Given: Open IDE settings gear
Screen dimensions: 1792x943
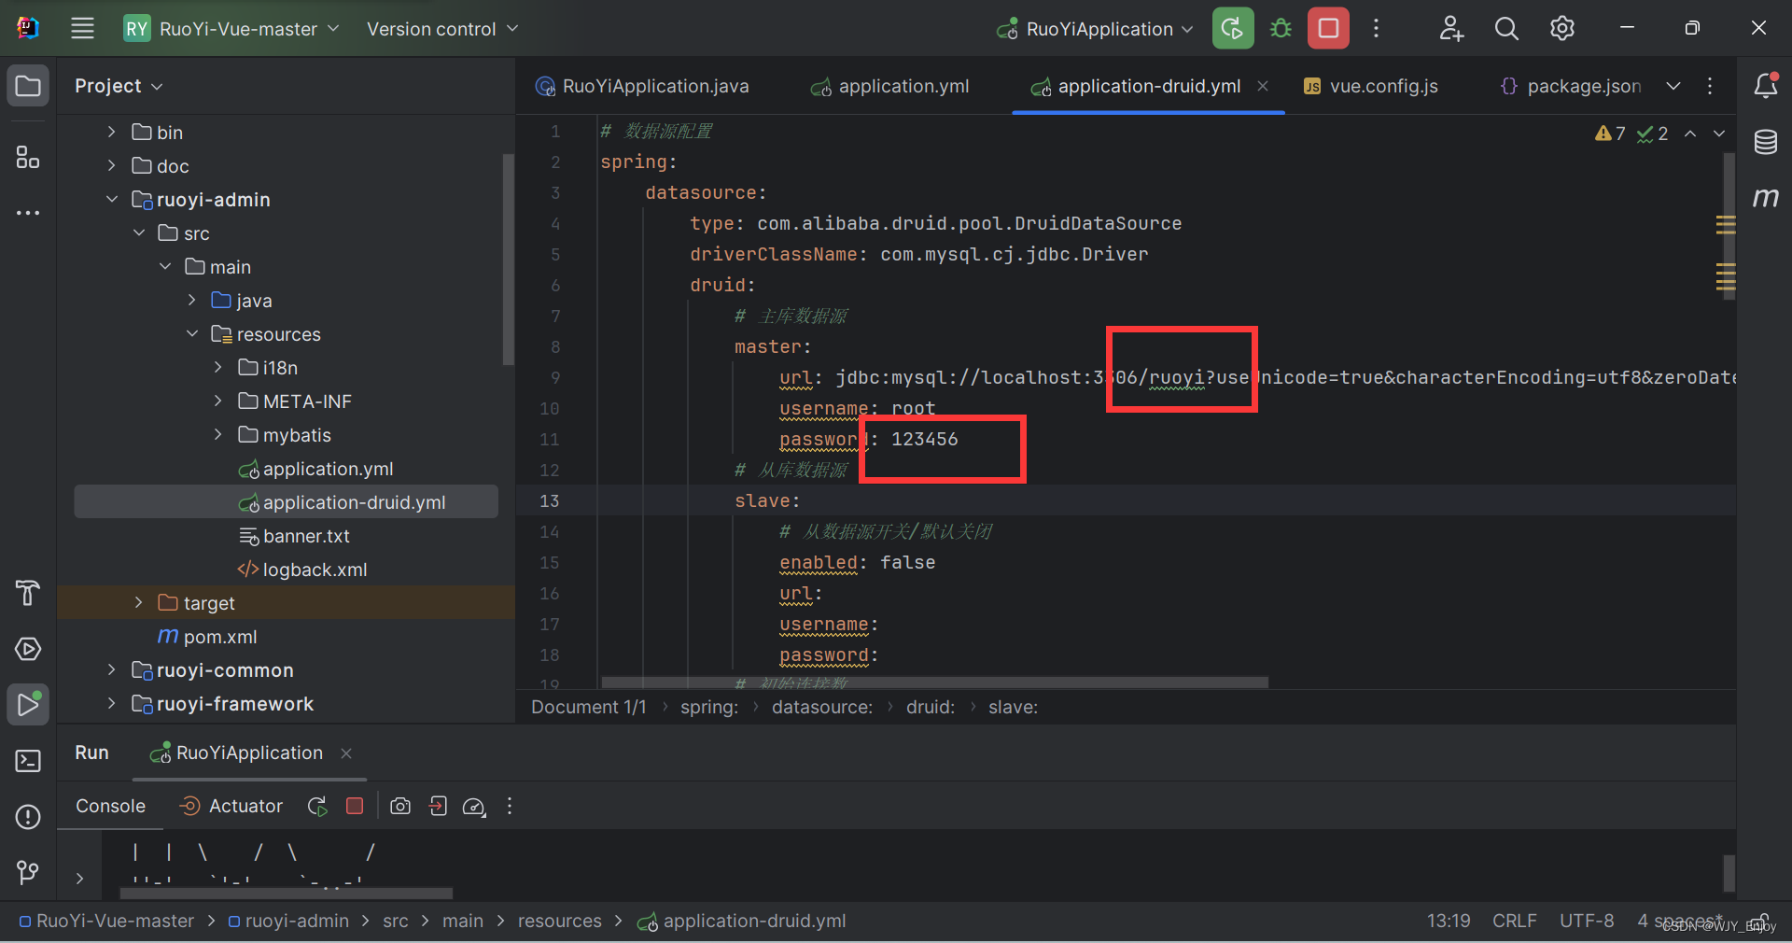Looking at the screenshot, I should point(1561,28).
